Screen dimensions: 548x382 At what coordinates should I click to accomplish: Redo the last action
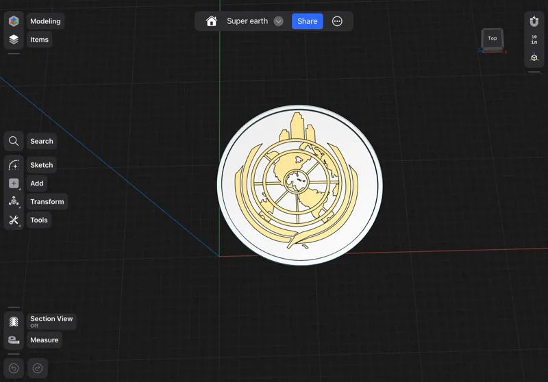pos(38,368)
